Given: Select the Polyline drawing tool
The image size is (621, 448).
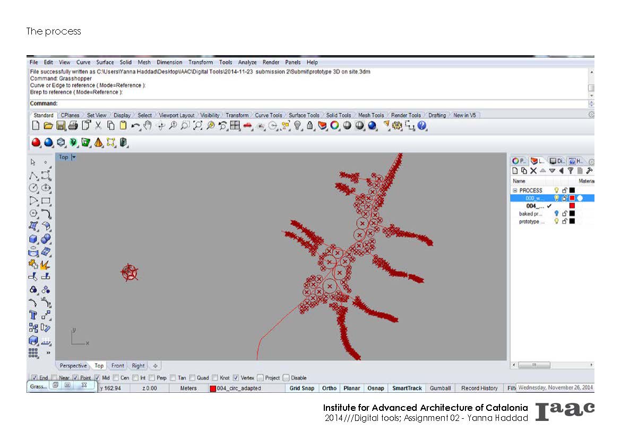Looking at the screenshot, I should point(34,175).
